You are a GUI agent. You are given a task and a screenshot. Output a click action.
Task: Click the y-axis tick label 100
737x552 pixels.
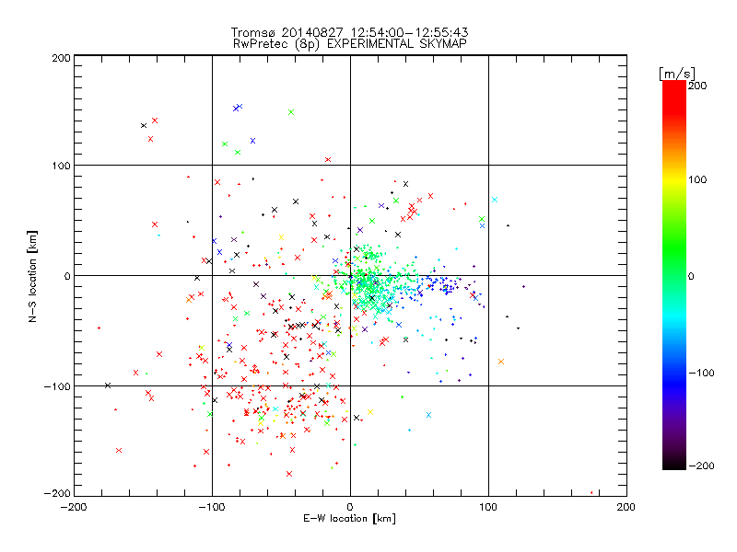(x=61, y=166)
